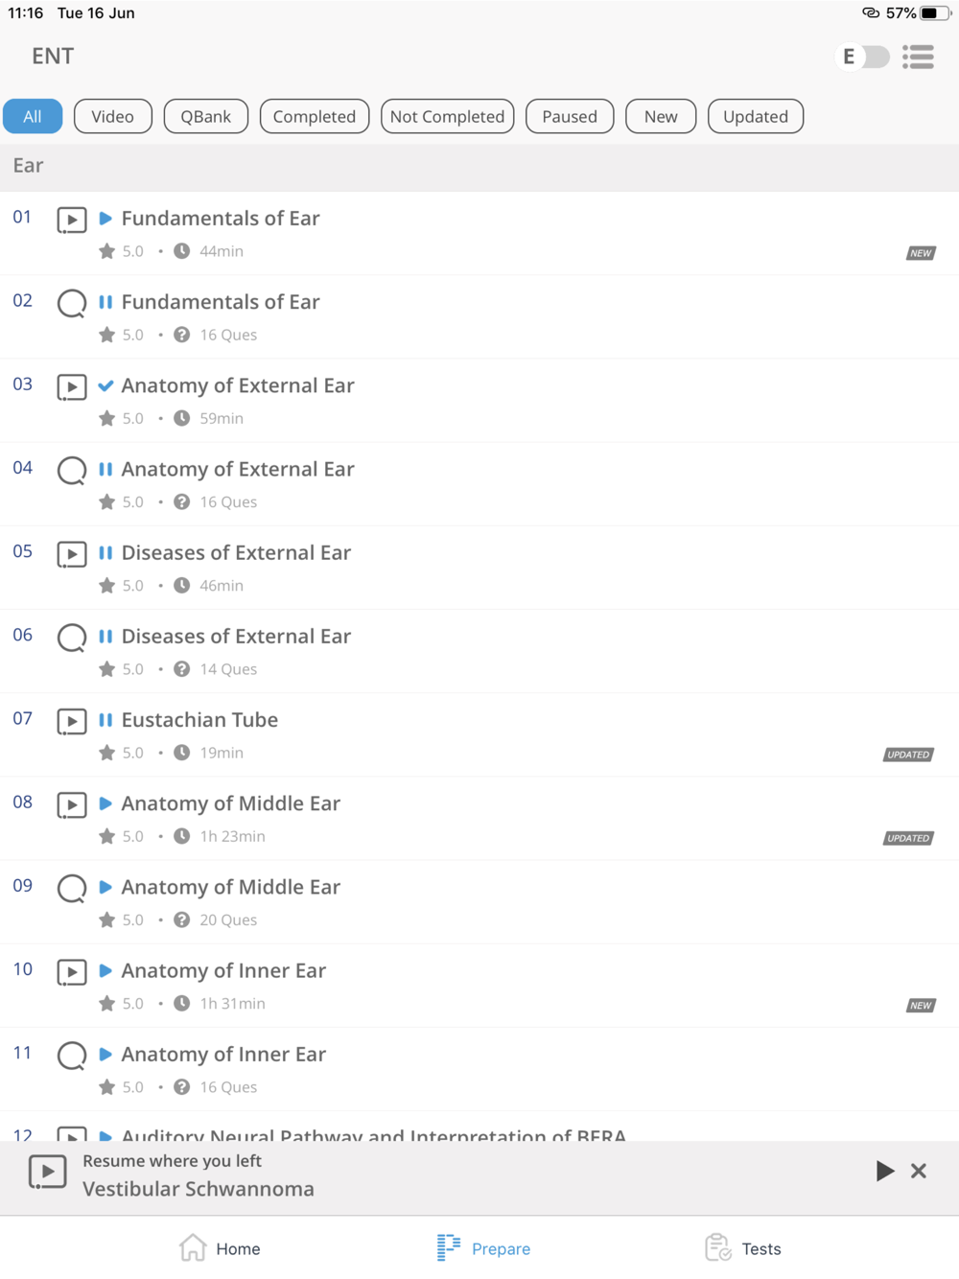Tap UPDATED badge on Eustachian Tube row
The width and height of the screenshot is (959, 1279).
coord(908,755)
